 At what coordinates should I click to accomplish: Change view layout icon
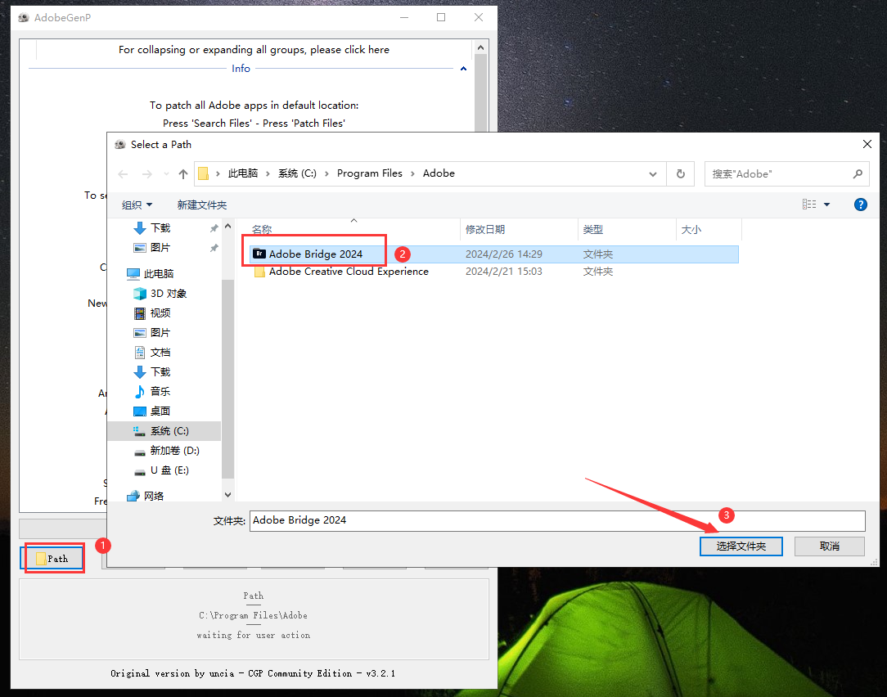click(x=809, y=205)
